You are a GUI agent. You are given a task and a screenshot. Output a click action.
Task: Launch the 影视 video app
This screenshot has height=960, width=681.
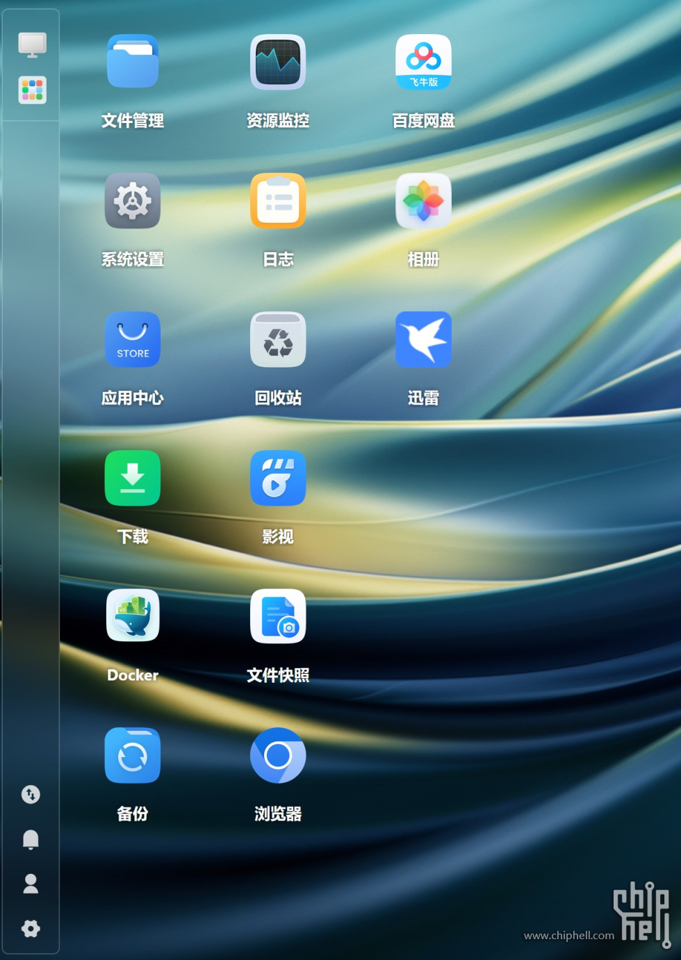coord(278,478)
